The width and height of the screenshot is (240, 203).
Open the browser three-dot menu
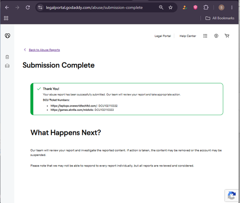(x=232, y=7)
